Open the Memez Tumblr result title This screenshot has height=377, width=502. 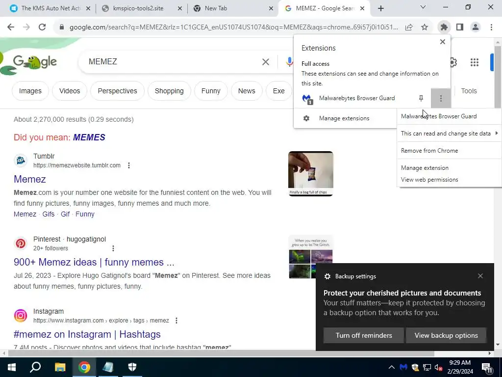[30, 179]
